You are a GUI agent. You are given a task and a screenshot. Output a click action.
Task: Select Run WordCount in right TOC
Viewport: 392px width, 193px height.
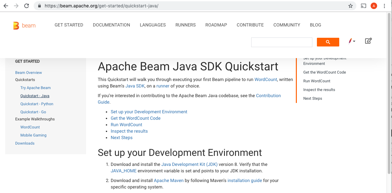pos(317,81)
